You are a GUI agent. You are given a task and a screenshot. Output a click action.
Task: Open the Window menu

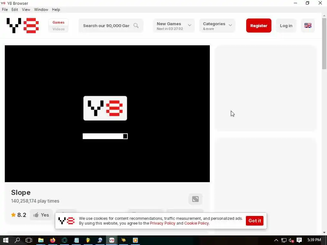click(41, 10)
